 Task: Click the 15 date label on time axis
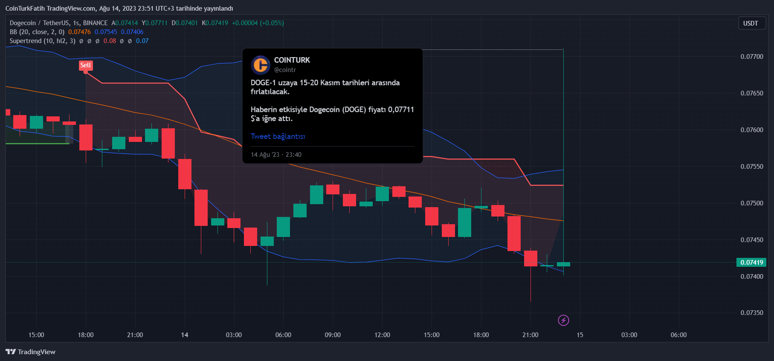click(580, 335)
